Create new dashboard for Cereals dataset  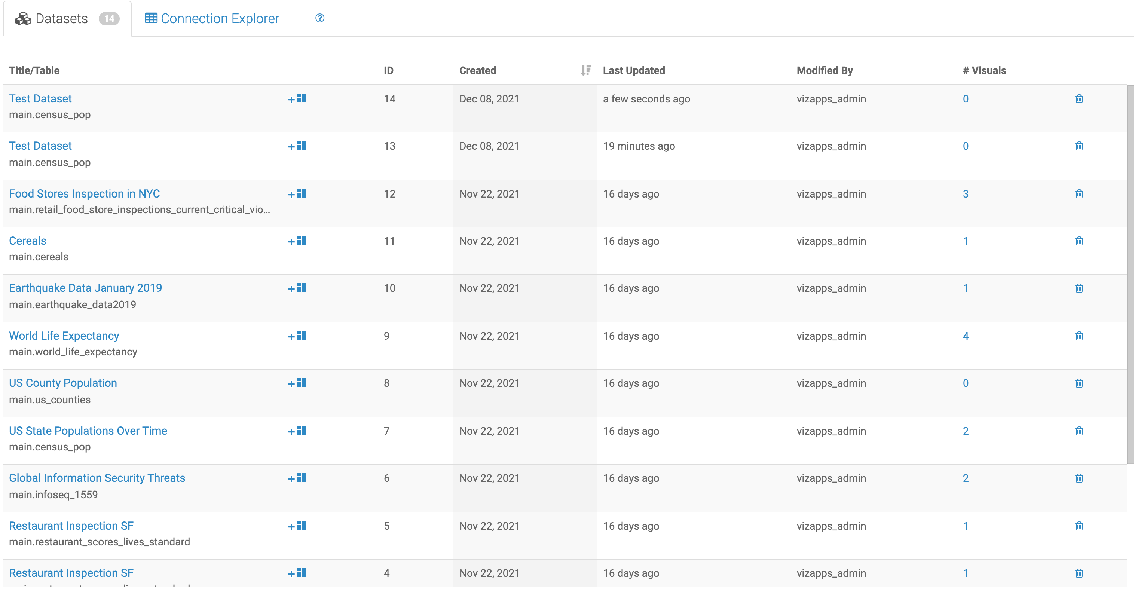pyautogui.click(x=297, y=241)
